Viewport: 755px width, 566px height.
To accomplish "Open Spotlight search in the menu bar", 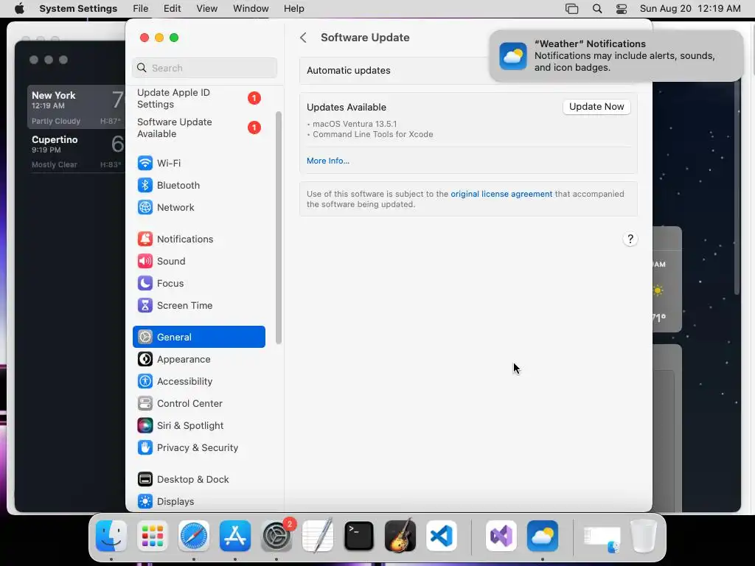I will pos(597,9).
